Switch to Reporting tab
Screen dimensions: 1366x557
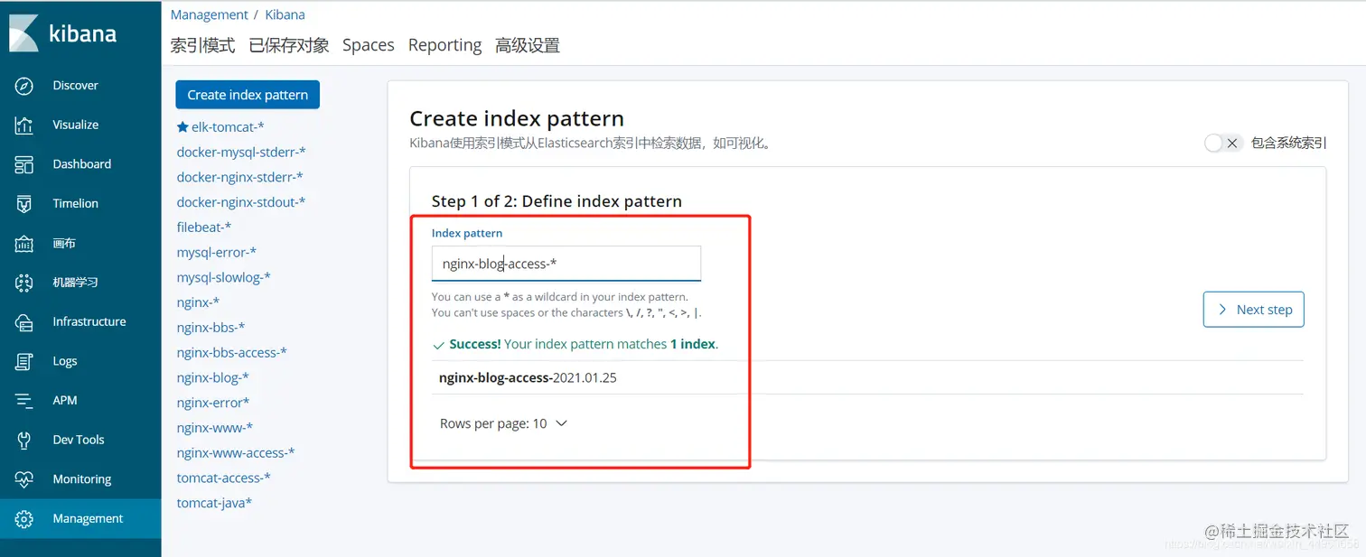pyautogui.click(x=444, y=45)
